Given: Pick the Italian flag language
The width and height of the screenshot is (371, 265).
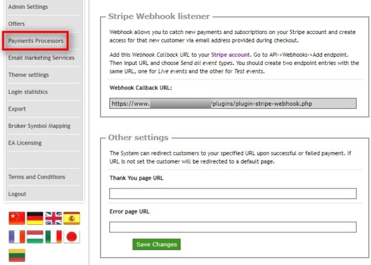Looking at the screenshot, I should (54, 237).
